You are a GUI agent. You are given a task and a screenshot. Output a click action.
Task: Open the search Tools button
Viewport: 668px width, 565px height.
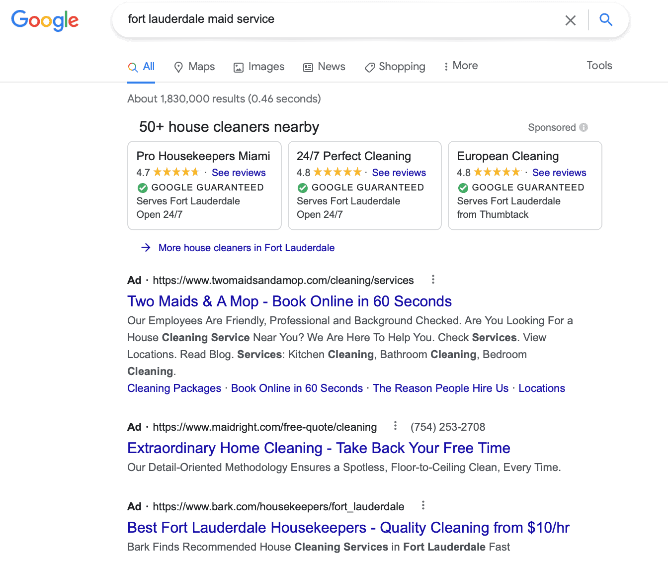pos(599,66)
